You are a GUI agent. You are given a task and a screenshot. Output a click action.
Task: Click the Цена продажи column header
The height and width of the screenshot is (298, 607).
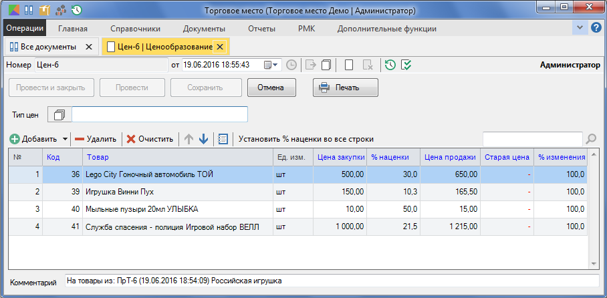click(x=450, y=157)
